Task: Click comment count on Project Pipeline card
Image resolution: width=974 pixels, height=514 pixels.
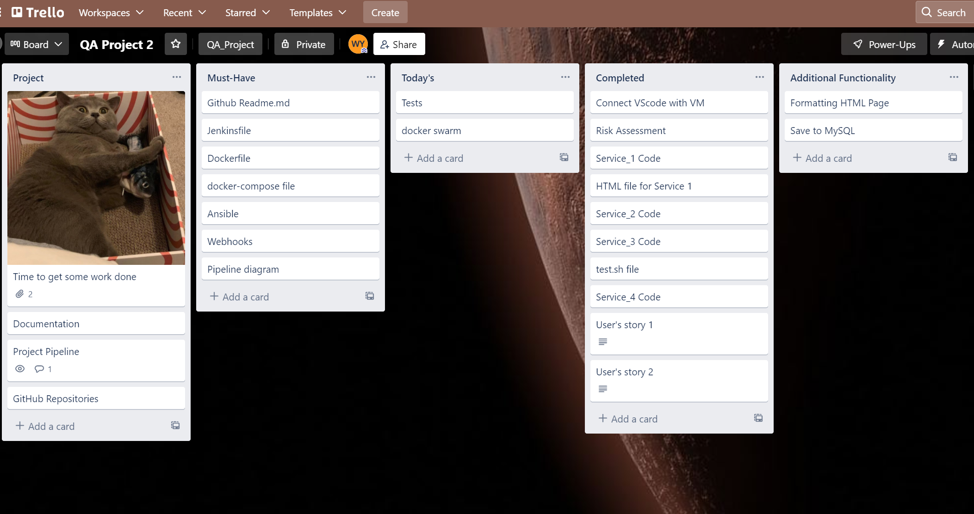Action: 43,369
